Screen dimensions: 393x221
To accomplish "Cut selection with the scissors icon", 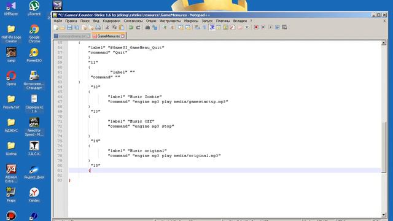I will pyautogui.click(x=107, y=28).
